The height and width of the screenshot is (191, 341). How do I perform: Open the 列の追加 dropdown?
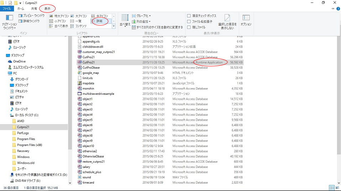pos(141,21)
